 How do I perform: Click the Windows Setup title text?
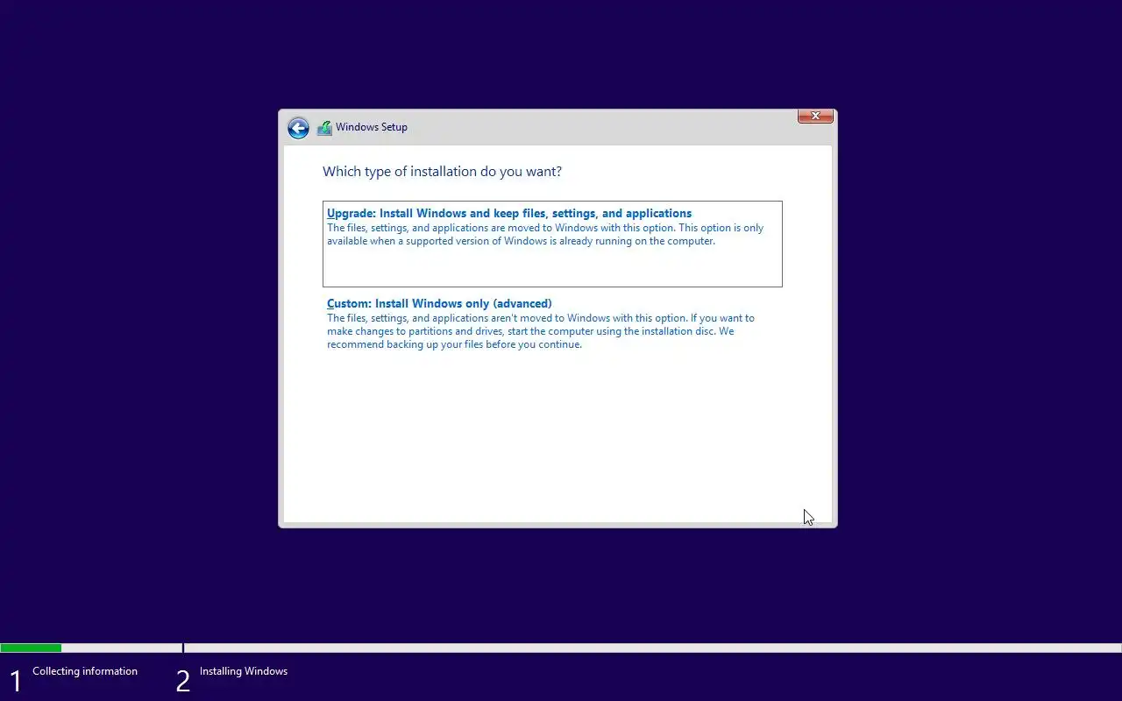point(372,127)
